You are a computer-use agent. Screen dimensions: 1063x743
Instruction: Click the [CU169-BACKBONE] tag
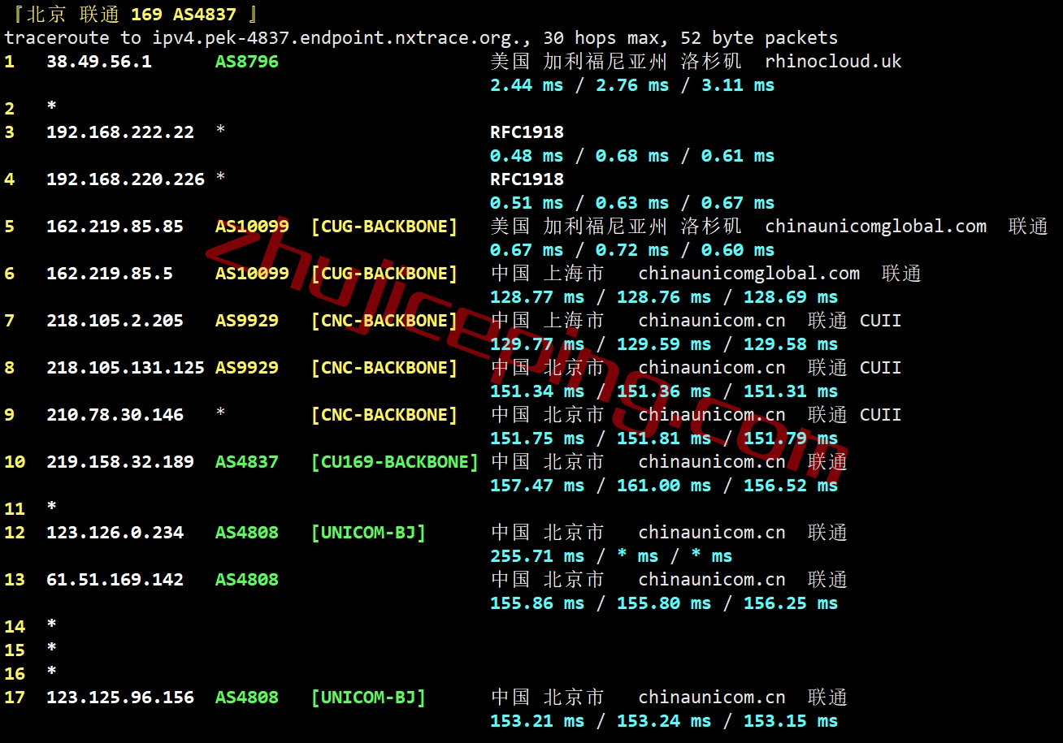[395, 462]
